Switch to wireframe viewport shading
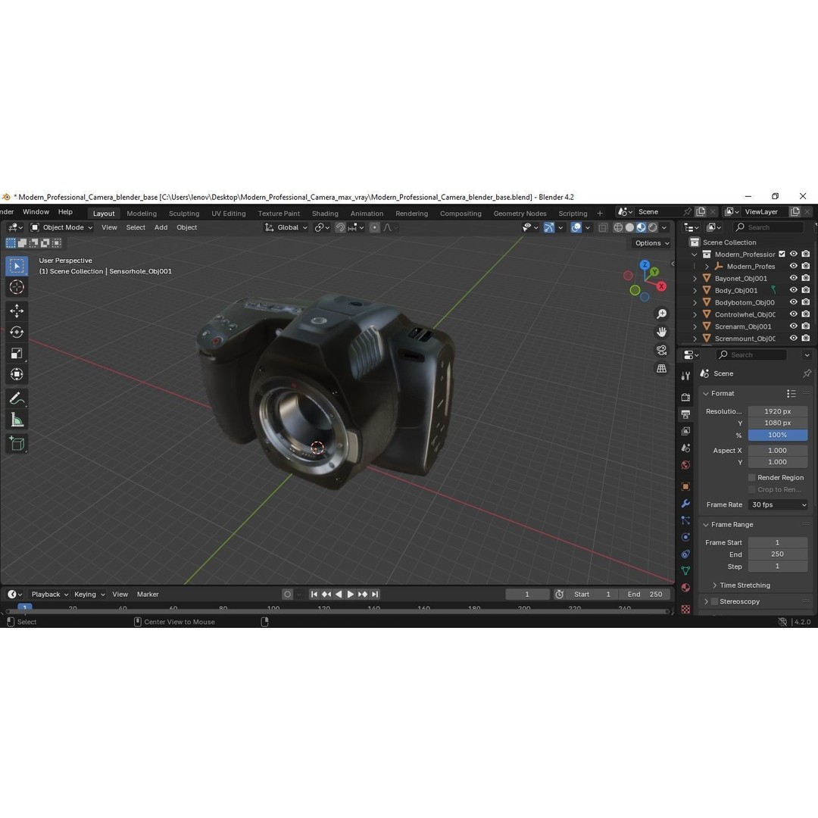Image resolution: width=818 pixels, height=818 pixels. point(618,227)
